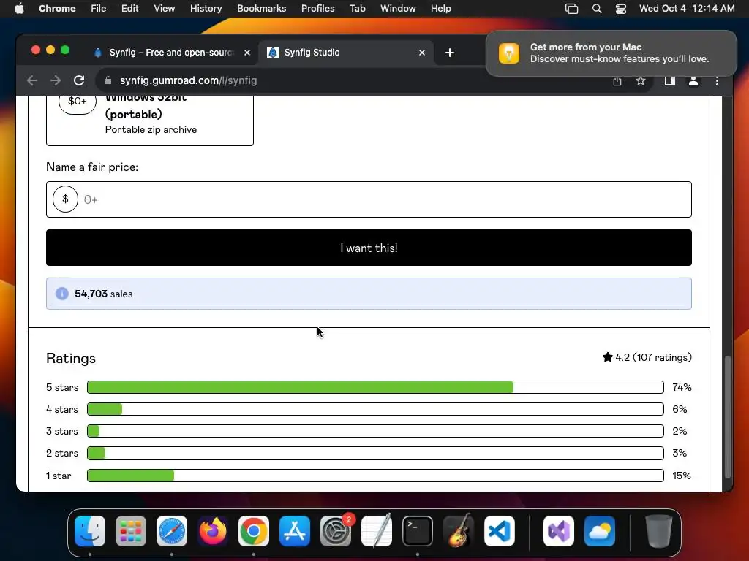This screenshot has width=749, height=561.
Task: Click the page vertical scrollbar
Action: (x=728, y=416)
